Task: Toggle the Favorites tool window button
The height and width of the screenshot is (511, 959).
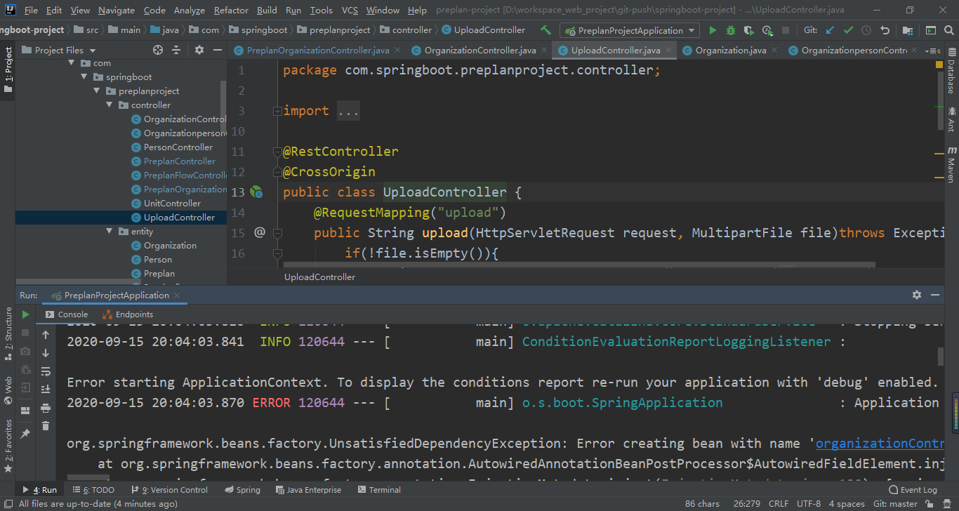Action: 8,446
